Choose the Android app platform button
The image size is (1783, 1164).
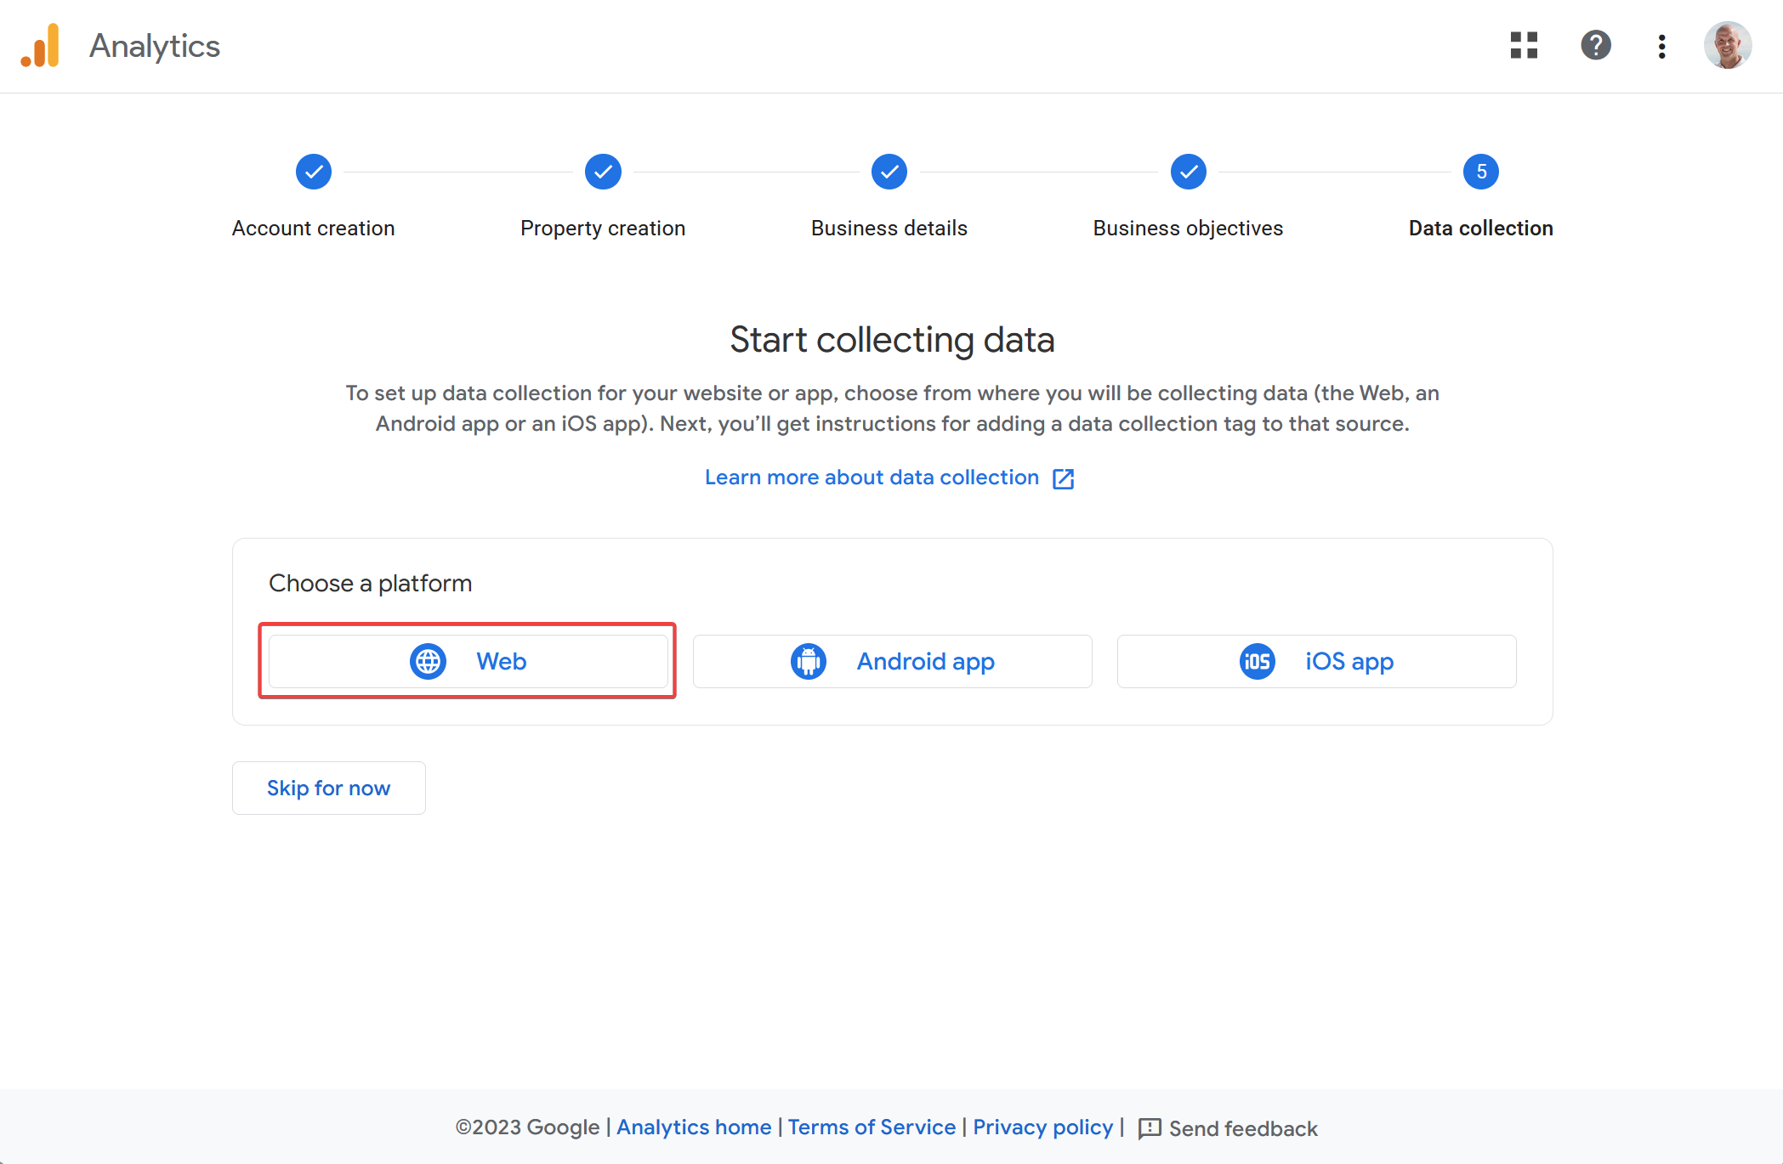[892, 662]
